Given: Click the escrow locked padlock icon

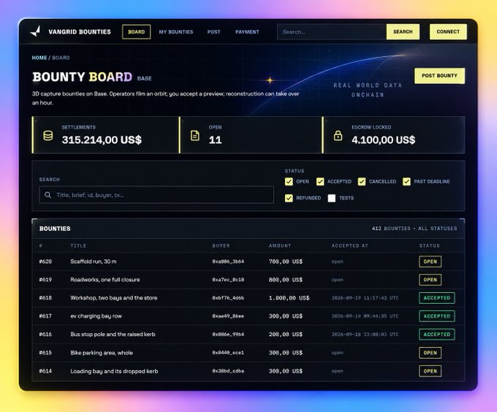Looking at the screenshot, I should [x=338, y=136].
